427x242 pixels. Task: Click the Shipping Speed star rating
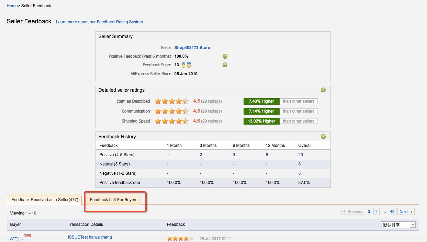pos(172,121)
